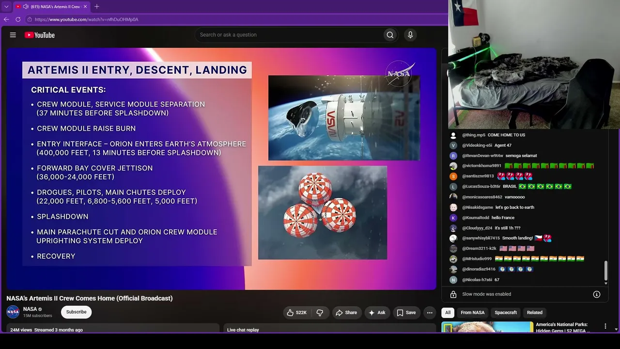Click the avatar of @Dream3211-k2k
This screenshot has width=620, height=349.
[453, 249]
